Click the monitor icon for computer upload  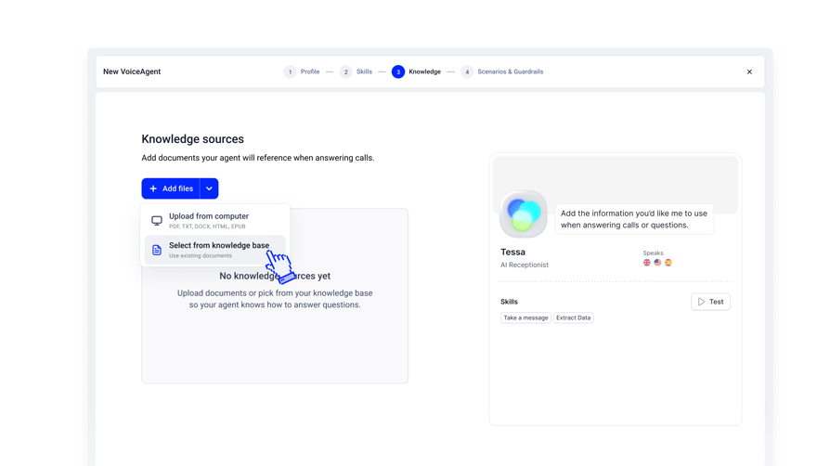pyautogui.click(x=157, y=220)
